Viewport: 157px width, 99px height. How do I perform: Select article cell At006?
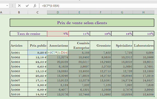point(19,75)
